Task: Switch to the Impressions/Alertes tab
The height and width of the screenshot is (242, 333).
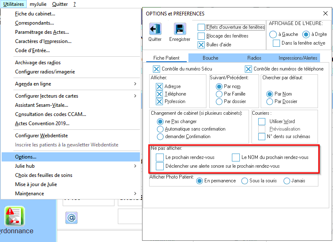Action: pos(298,58)
